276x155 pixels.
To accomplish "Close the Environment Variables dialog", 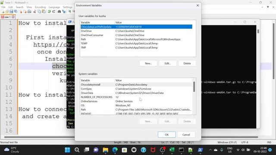I will 198,6.
